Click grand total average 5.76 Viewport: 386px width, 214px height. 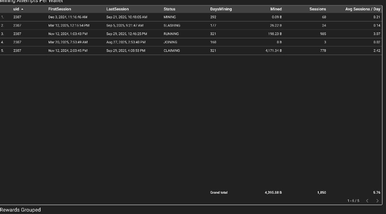pos(377,193)
